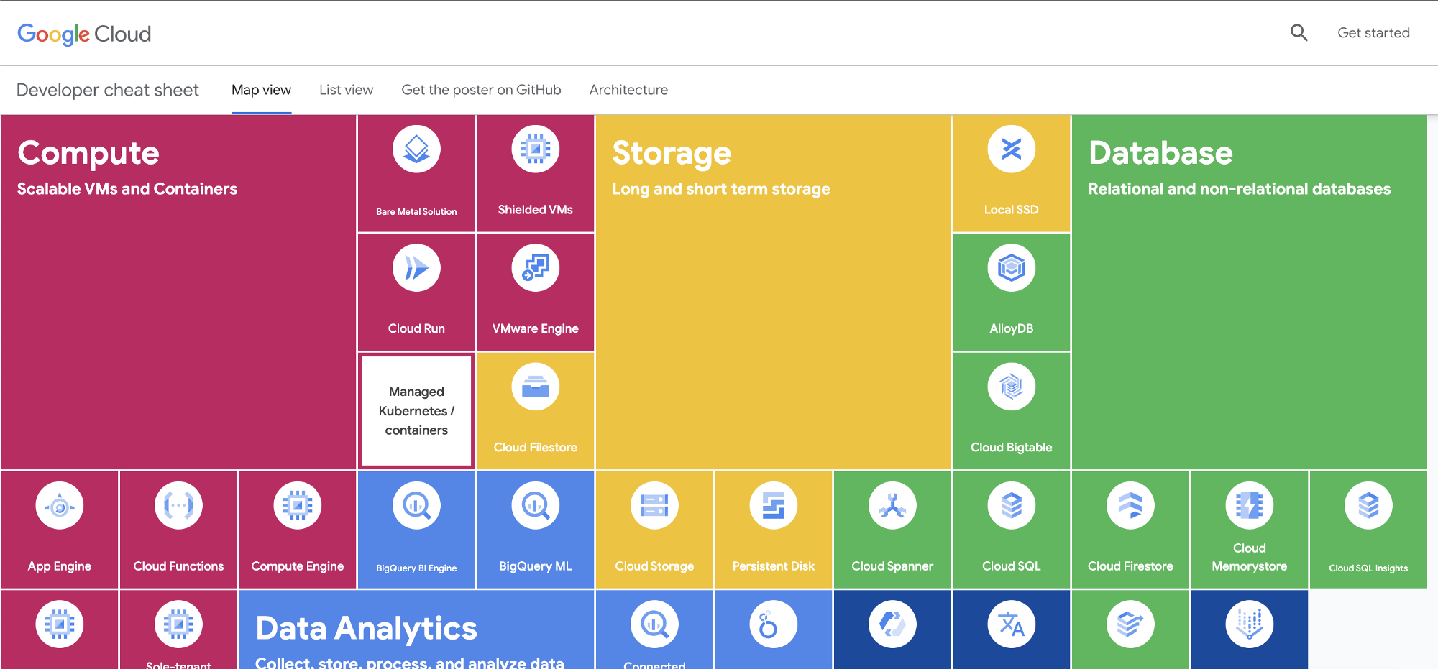Screen dimensions: 1438x669
Task: Switch to Map view tab
Action: coord(261,90)
